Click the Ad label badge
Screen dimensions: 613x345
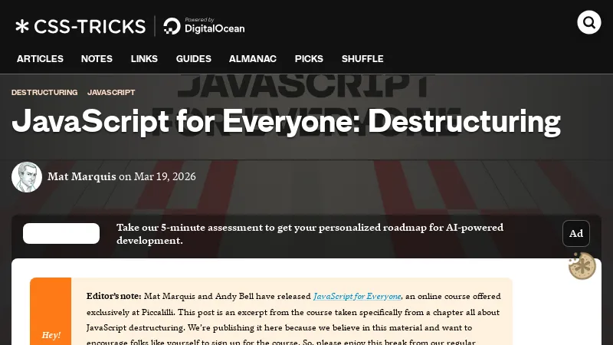576,234
